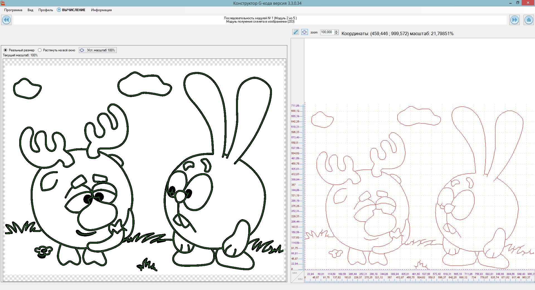This screenshot has width=535, height=290.
Task: Click the pencil edit icon beside zoom
Action: 296,32
